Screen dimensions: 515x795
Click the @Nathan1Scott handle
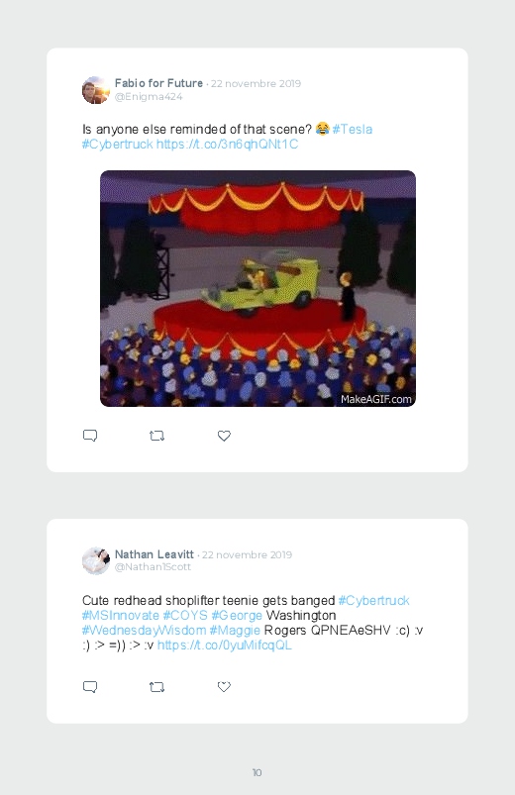tap(153, 567)
